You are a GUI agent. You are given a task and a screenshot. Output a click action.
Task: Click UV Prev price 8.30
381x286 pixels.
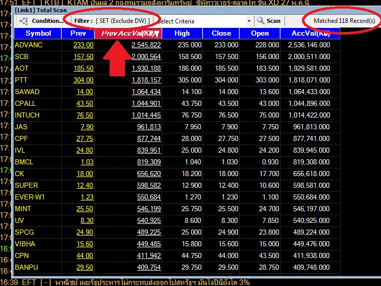point(87,220)
